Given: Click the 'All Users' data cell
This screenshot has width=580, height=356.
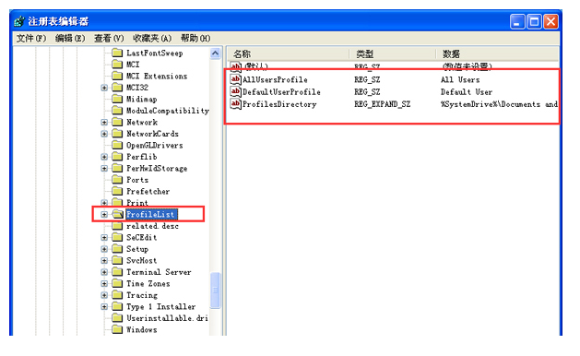Looking at the screenshot, I should point(460,79).
